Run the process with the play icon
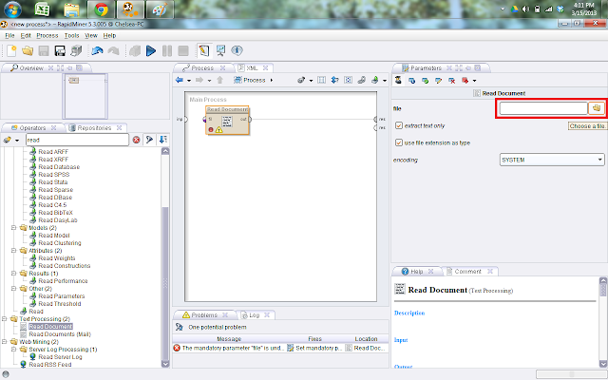Image resolution: width=608 pixels, height=380 pixels. (x=151, y=50)
